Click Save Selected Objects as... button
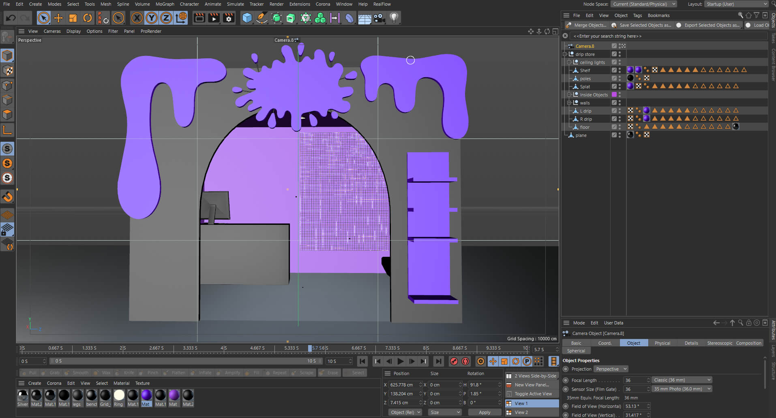The width and height of the screenshot is (776, 418). (x=641, y=25)
